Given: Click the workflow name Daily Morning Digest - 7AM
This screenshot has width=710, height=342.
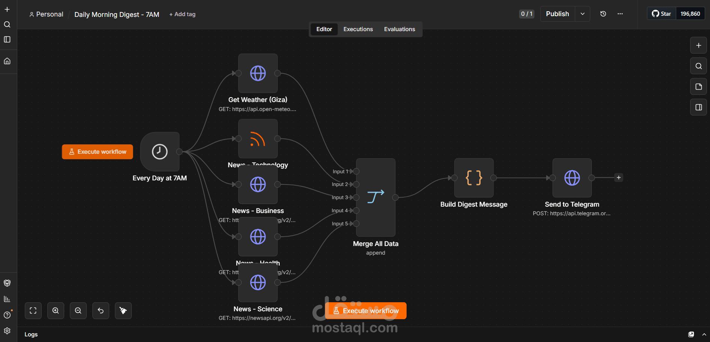Looking at the screenshot, I should 117,15.
